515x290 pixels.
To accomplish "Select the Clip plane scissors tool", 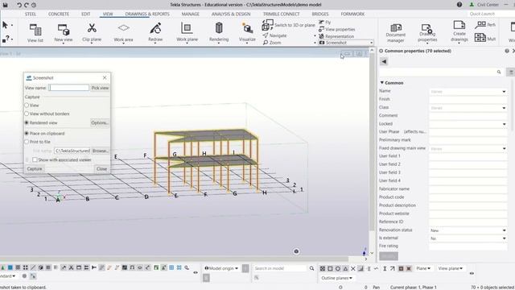I will [92, 33].
